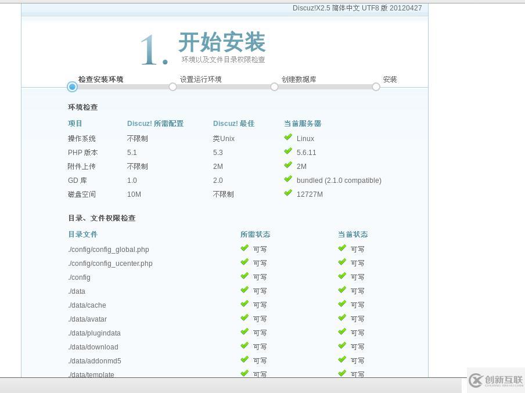Click the PHP 版本 row label

point(82,153)
